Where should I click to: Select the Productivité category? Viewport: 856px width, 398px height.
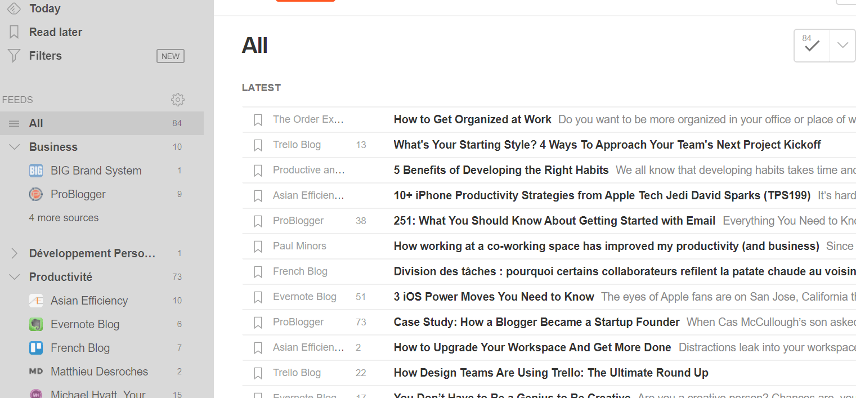(61, 277)
